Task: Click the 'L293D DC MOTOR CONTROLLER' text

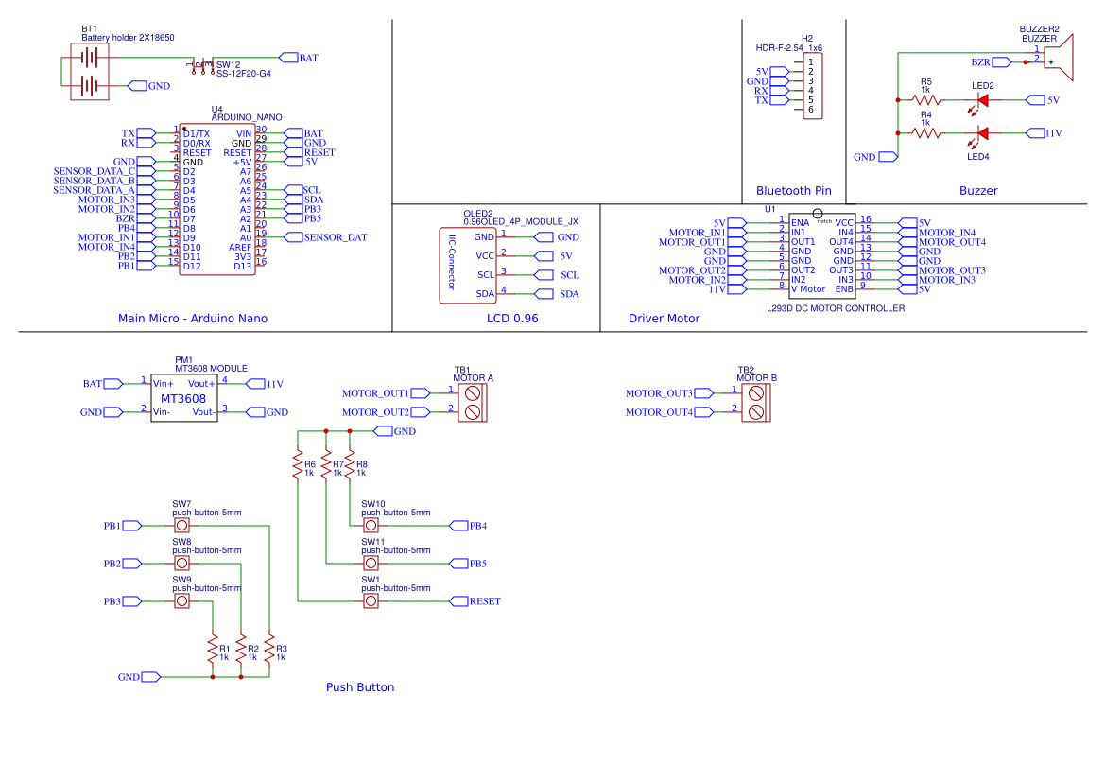Action: tap(836, 309)
